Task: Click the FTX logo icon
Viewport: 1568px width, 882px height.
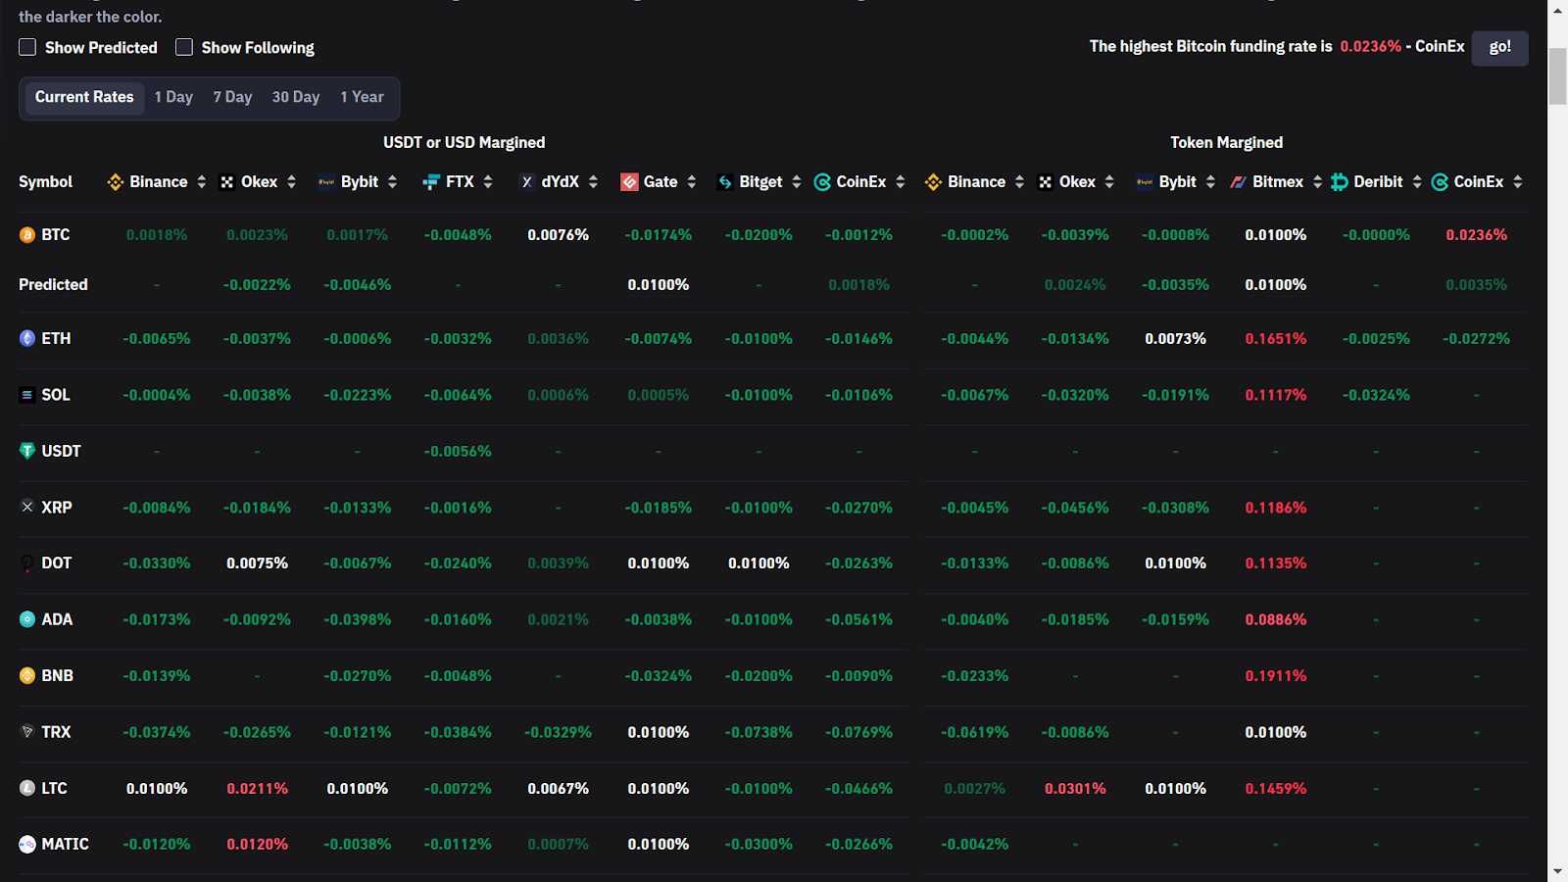Action: point(430,182)
